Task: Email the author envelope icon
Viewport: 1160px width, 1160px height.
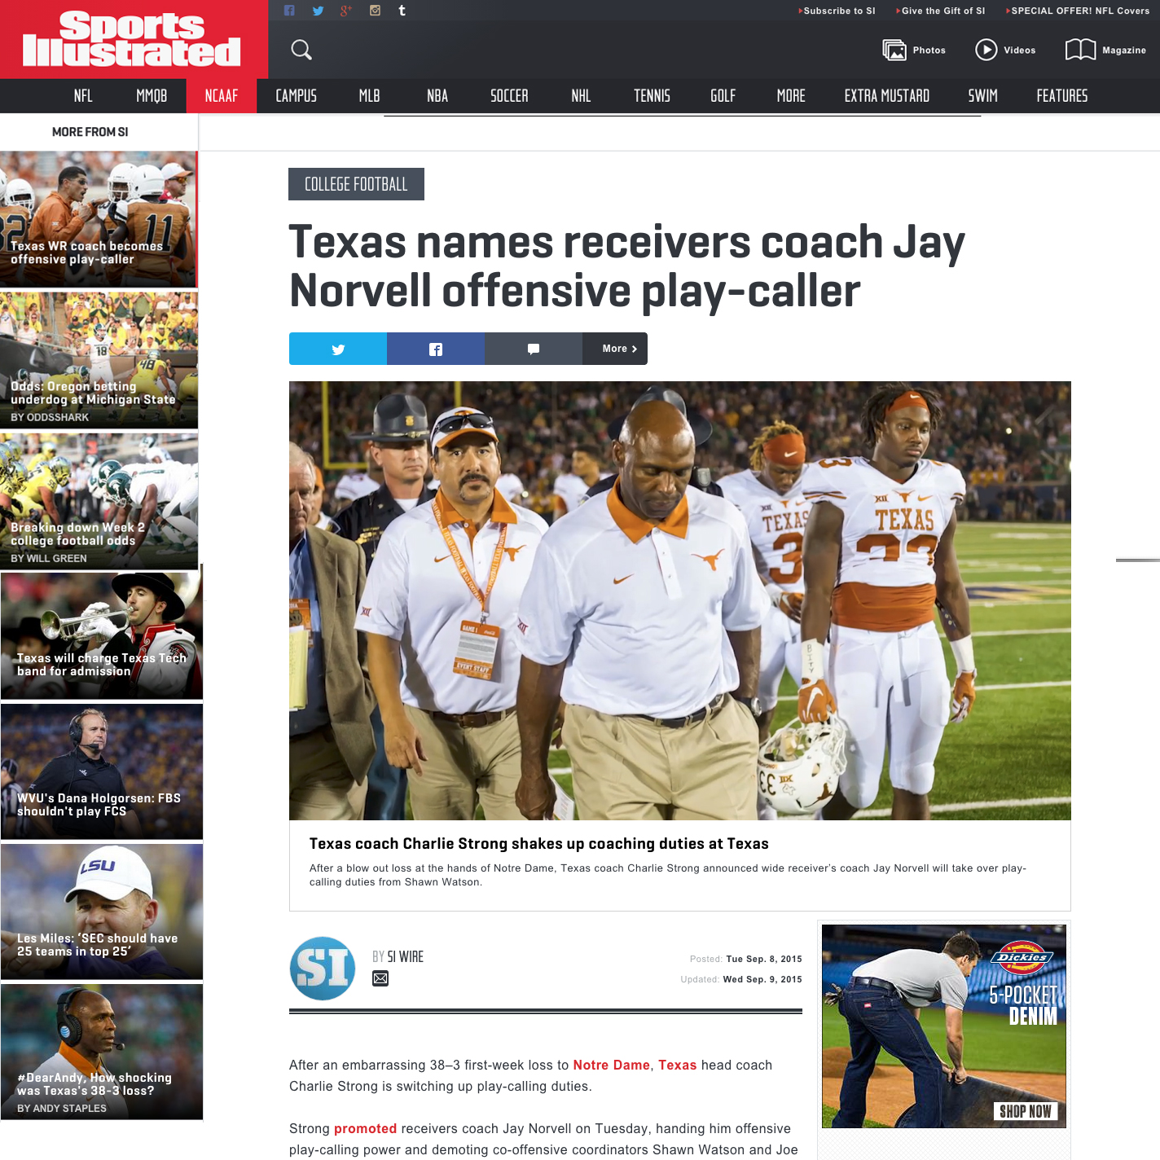Action: [380, 978]
